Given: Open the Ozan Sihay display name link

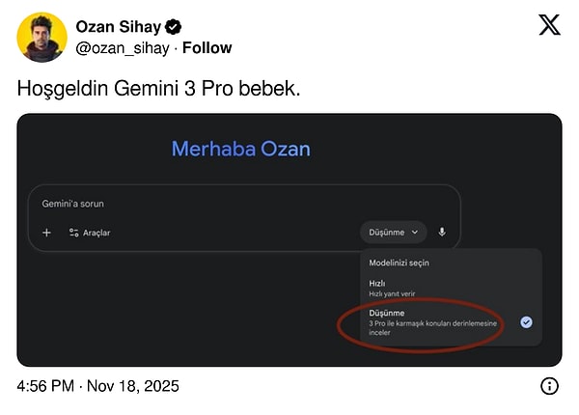Looking at the screenshot, I should click(118, 27).
